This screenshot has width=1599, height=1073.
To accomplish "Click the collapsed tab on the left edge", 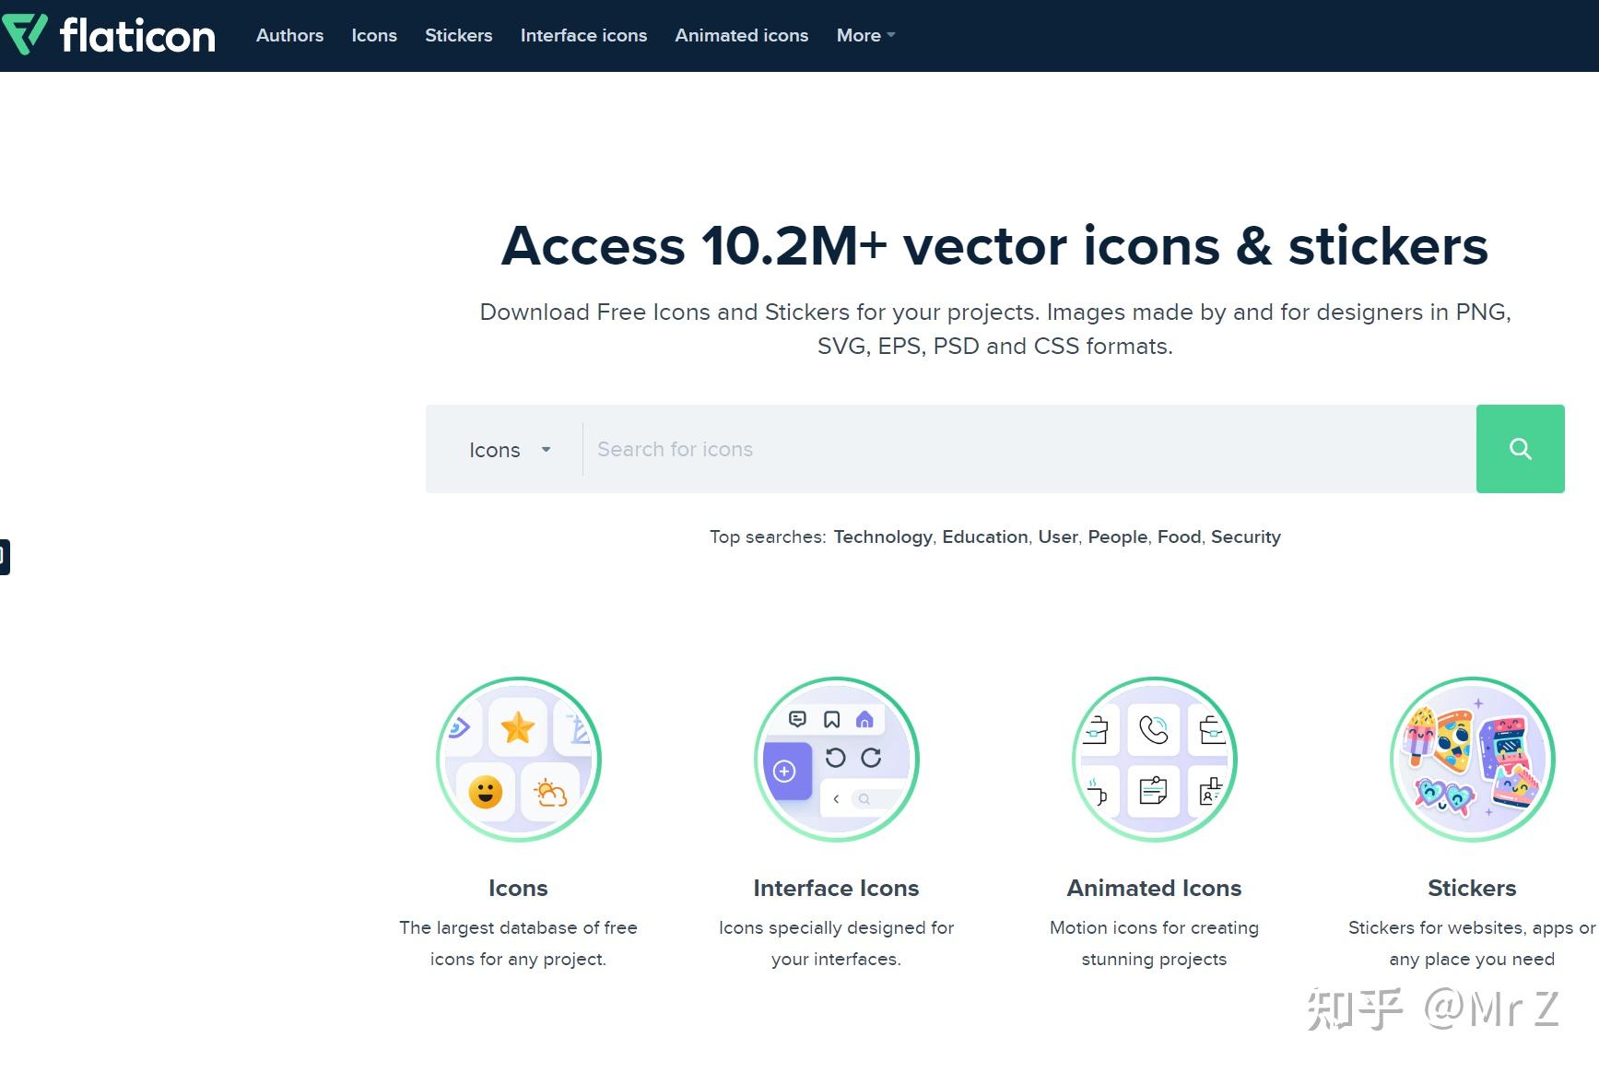I will (4, 556).
